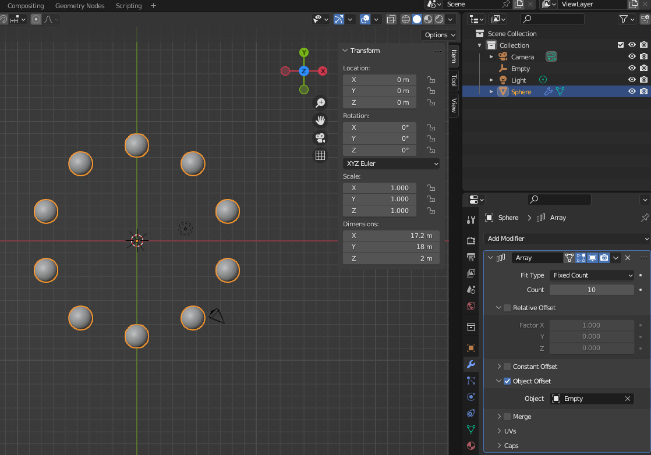The height and width of the screenshot is (455, 651).
Task: Click the zoom magnifier icon in viewport
Action: click(x=320, y=103)
